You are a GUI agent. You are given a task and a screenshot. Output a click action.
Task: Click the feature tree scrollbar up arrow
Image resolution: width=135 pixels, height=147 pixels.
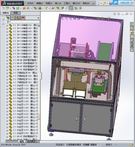click(39, 25)
